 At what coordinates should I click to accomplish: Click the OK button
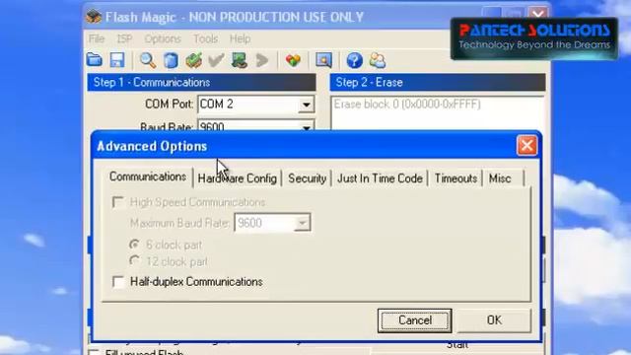coord(494,319)
